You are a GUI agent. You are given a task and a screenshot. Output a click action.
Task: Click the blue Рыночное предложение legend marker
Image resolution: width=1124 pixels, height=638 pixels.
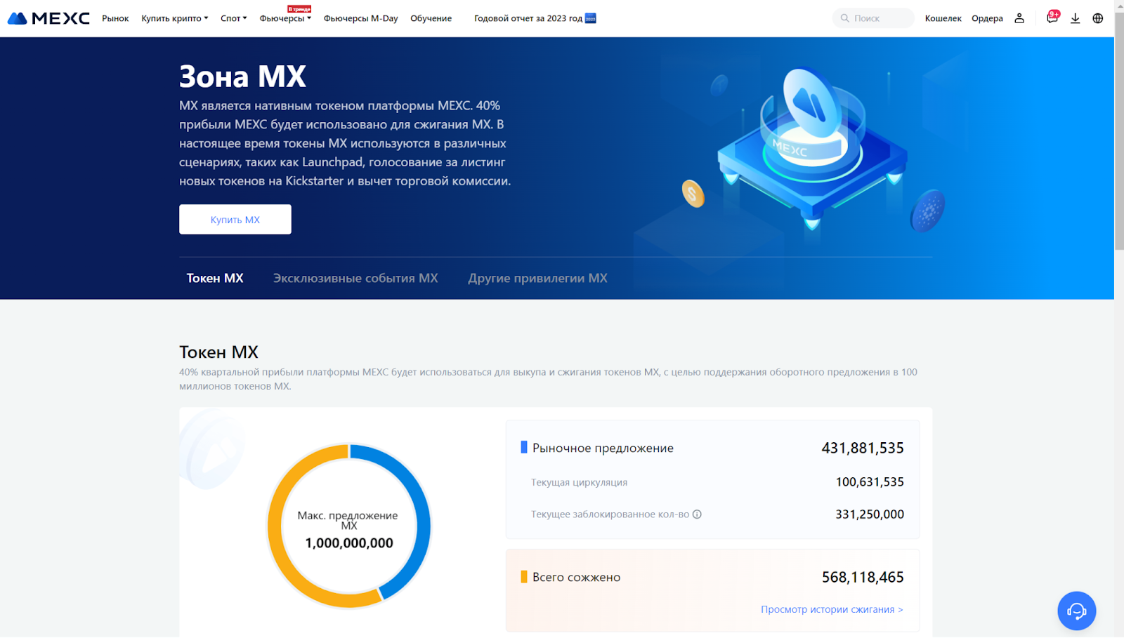coord(523,447)
